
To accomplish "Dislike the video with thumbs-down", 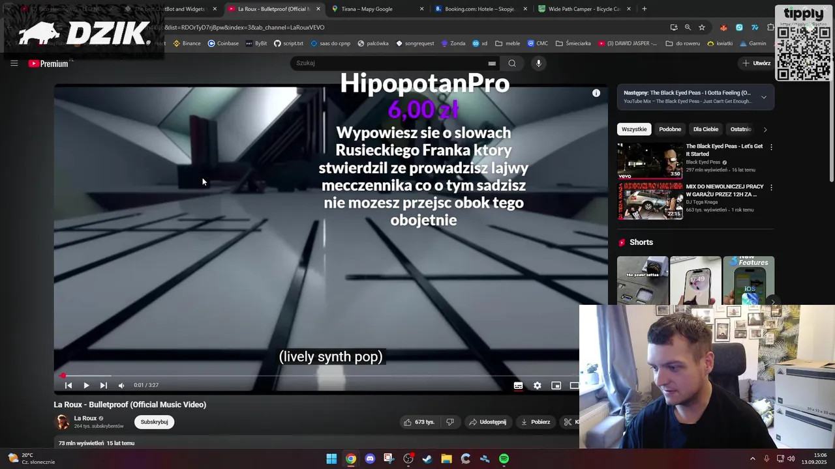I will (450, 422).
